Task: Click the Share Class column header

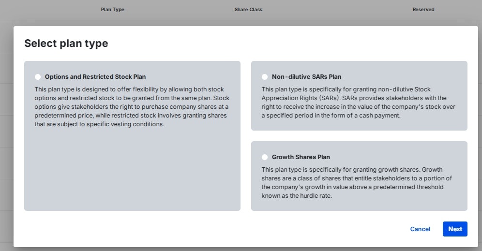Action: tap(248, 10)
